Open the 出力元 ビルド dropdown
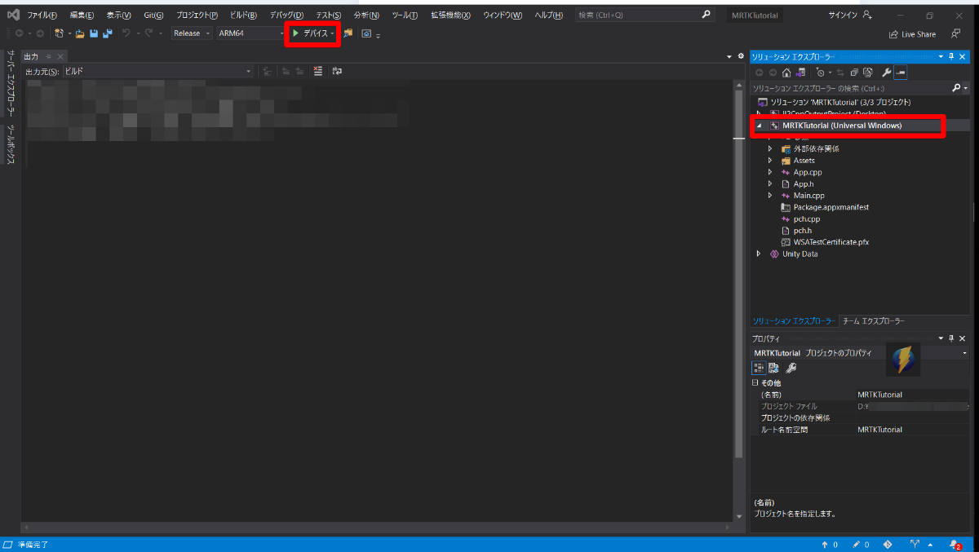 pyautogui.click(x=158, y=72)
